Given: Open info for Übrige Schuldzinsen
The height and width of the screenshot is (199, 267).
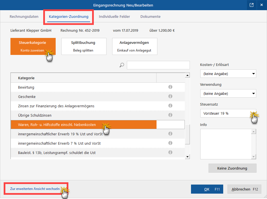Looking at the screenshot, I should (x=170, y=115).
